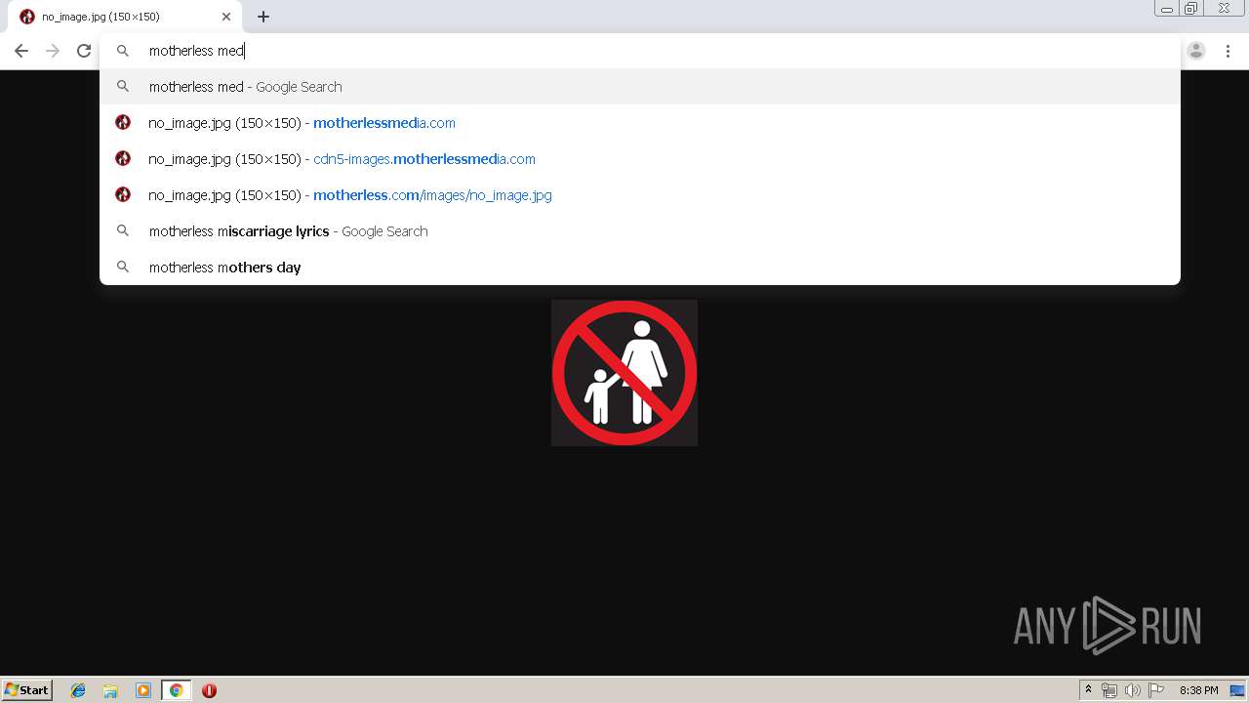Open the Action Center flag icon
The image size is (1249, 703).
1156,690
